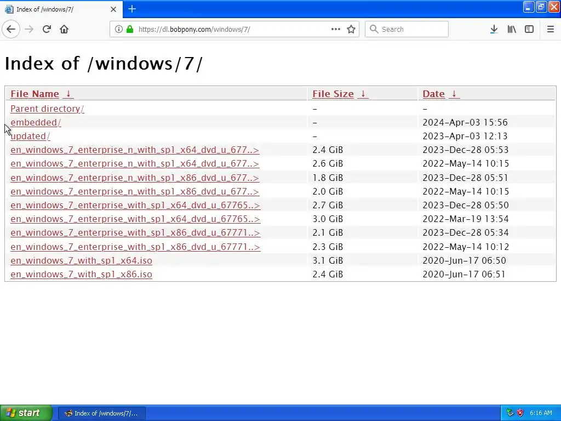
Task: Show site information icon in address bar
Action: point(118,29)
